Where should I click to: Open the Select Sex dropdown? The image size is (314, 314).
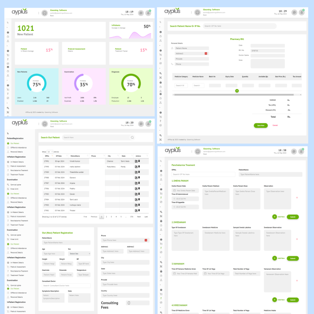click(x=79, y=254)
